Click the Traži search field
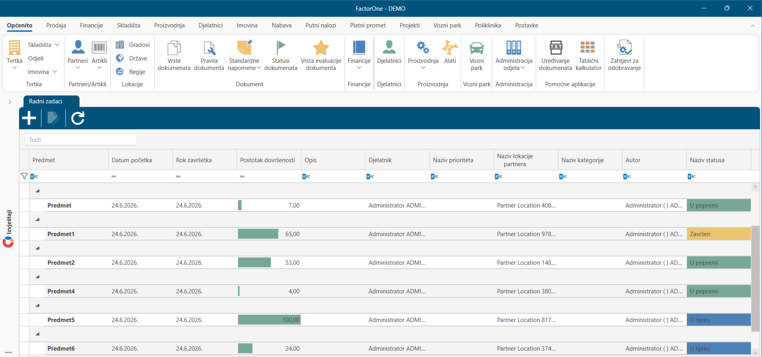The image size is (762, 357). coord(81,140)
